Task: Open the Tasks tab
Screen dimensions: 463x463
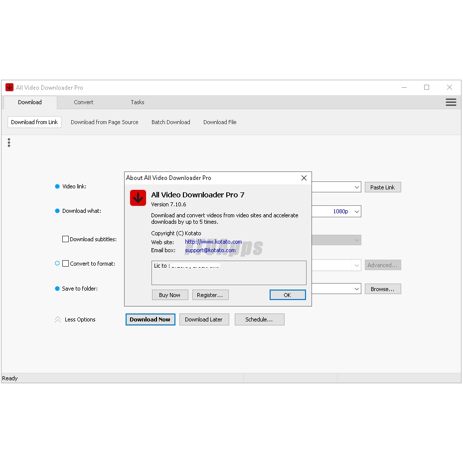Action: point(137,102)
